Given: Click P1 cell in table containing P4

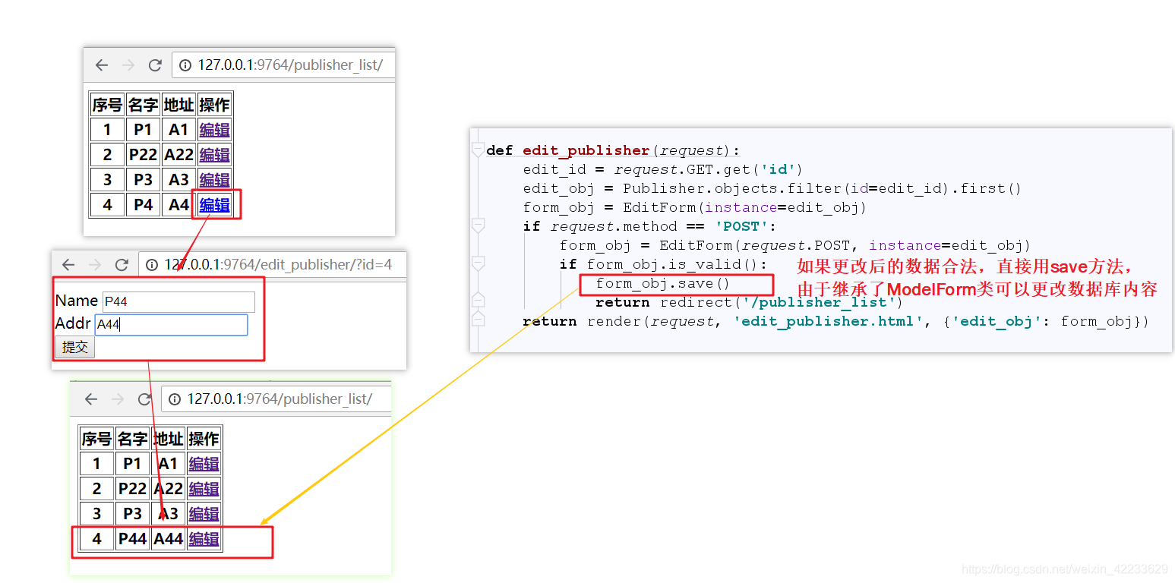Looking at the screenshot, I should (143, 130).
